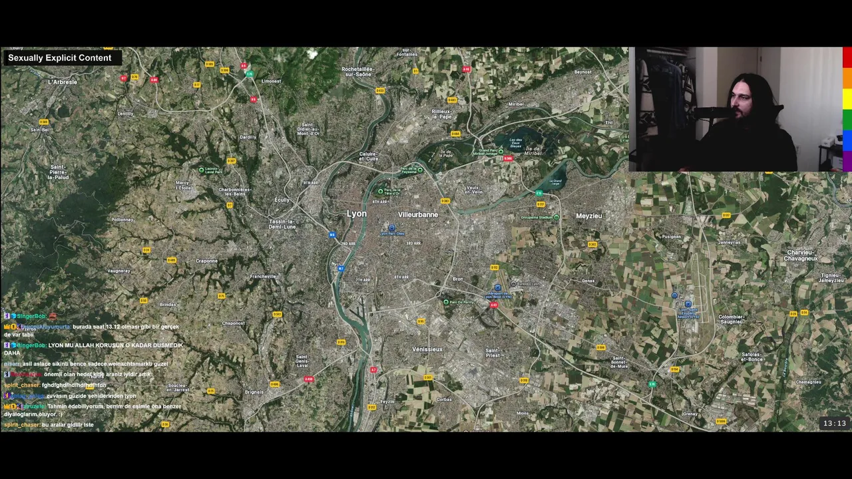
Task: Click the spirit_chaser 'bu aralar gidilir iste' message
Action: [49, 424]
